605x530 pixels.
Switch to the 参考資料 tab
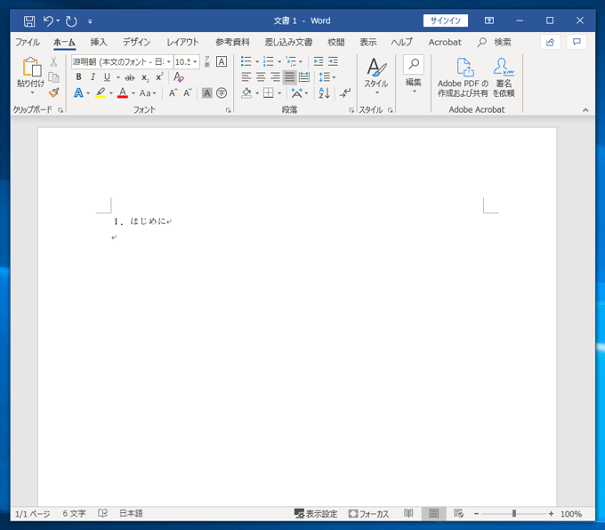click(x=232, y=42)
